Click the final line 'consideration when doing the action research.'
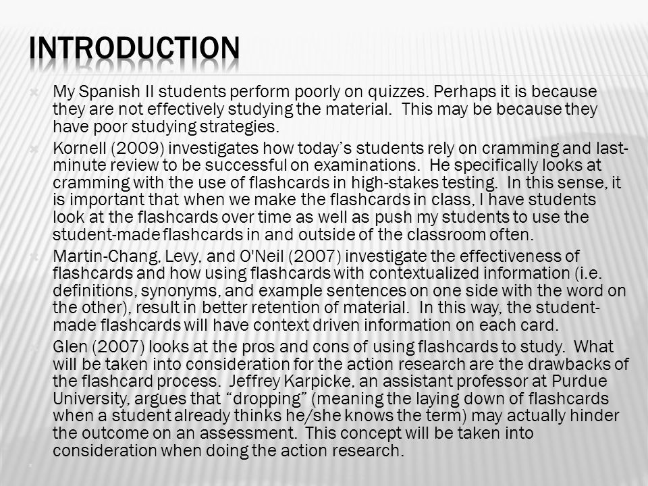Image resolution: width=648 pixels, height=486 pixels. coord(229,450)
